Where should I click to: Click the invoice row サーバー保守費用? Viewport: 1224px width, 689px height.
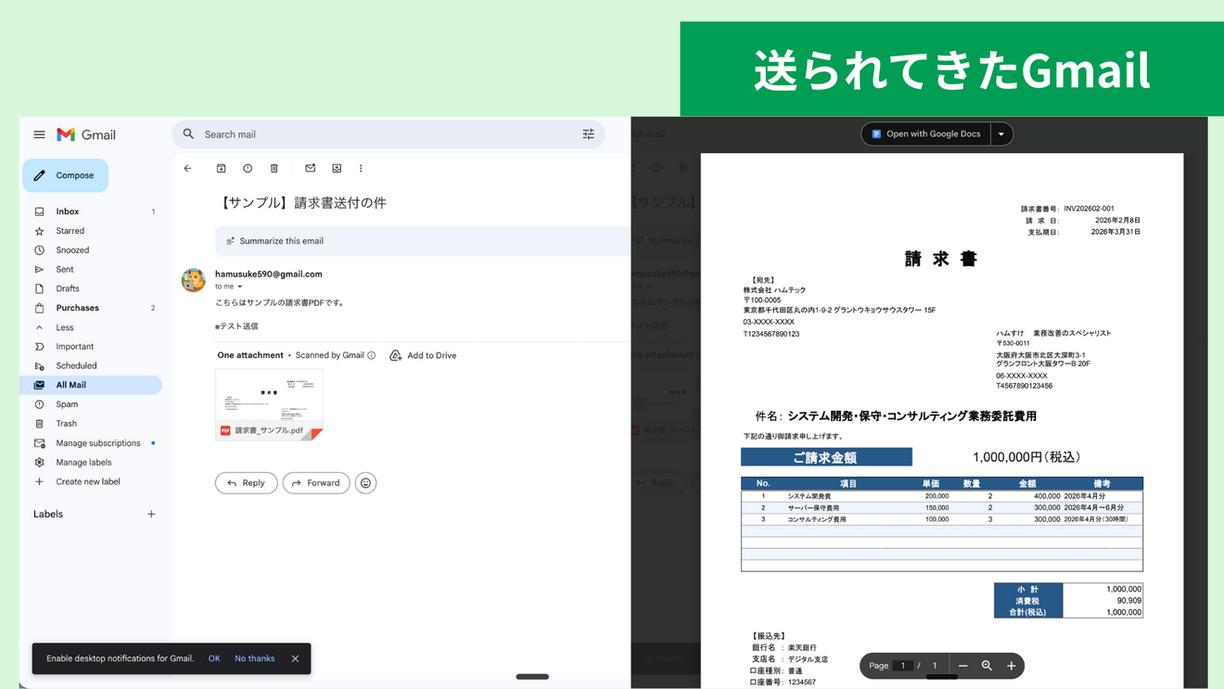(x=942, y=508)
